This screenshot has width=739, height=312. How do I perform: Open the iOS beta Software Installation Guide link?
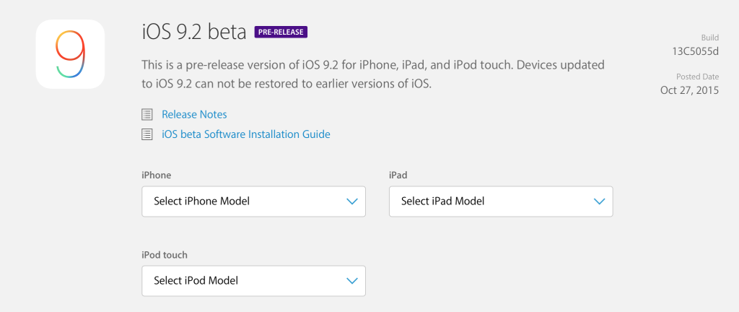coord(245,134)
